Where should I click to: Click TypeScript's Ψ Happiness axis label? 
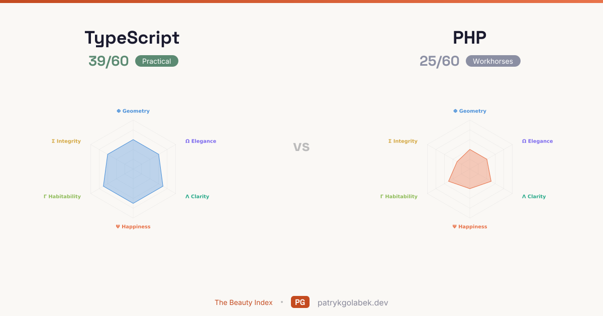(133, 226)
